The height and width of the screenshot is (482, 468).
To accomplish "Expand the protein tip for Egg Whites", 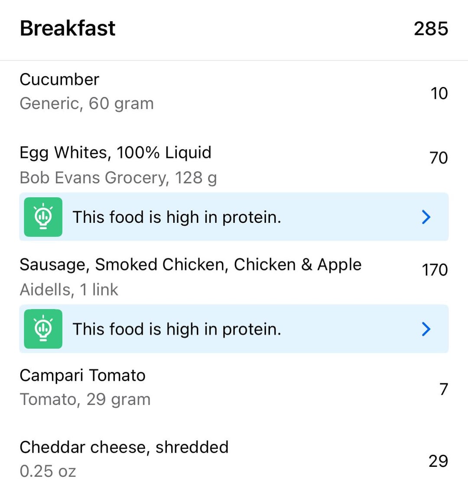I will [x=426, y=217].
